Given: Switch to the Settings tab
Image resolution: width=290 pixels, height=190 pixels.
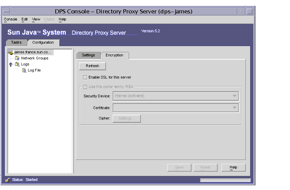Looking at the screenshot, I should point(89,55).
